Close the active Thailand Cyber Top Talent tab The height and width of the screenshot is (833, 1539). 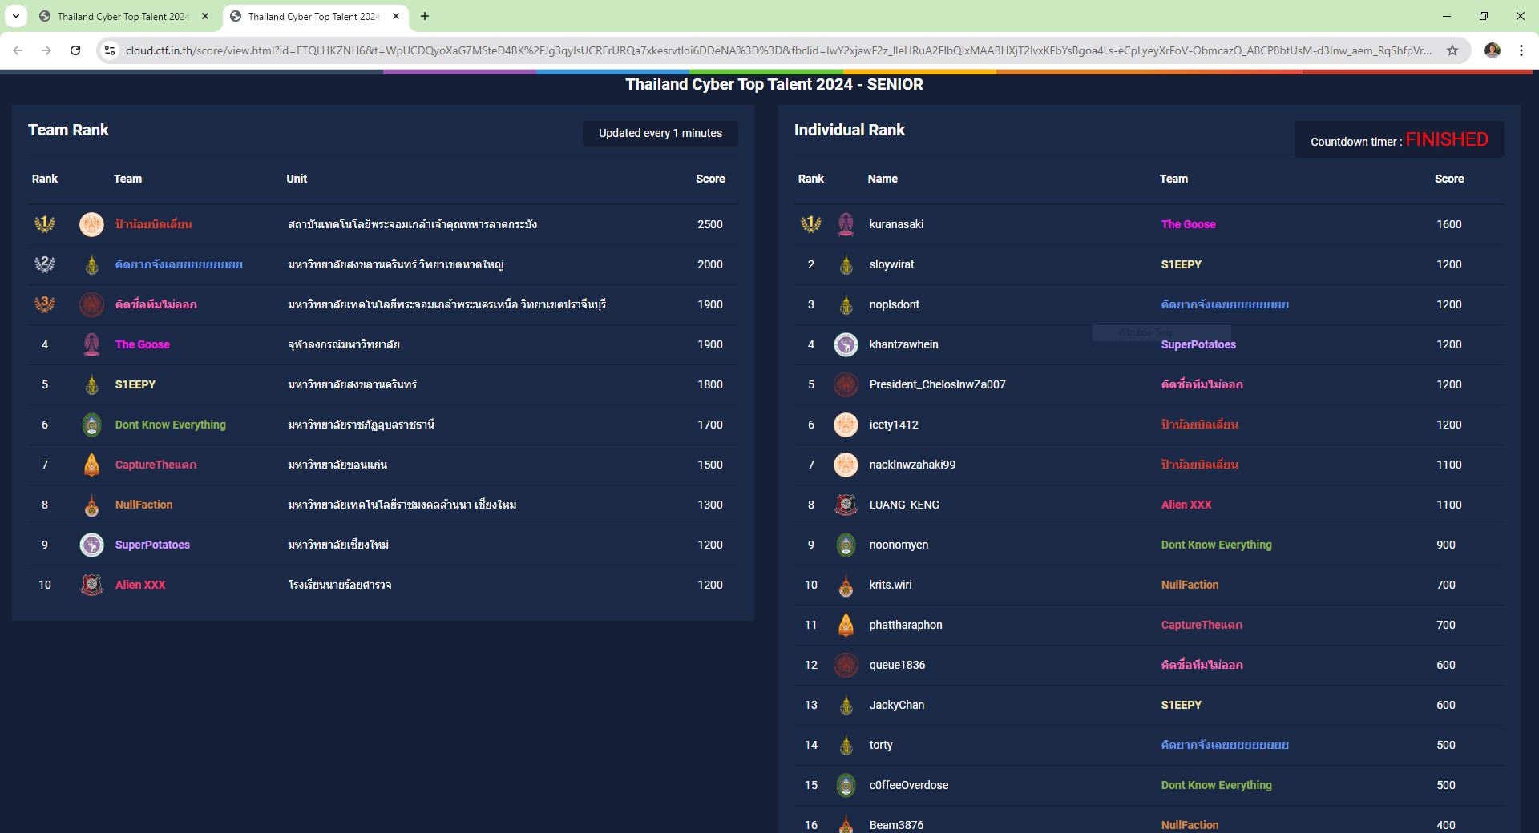click(396, 16)
